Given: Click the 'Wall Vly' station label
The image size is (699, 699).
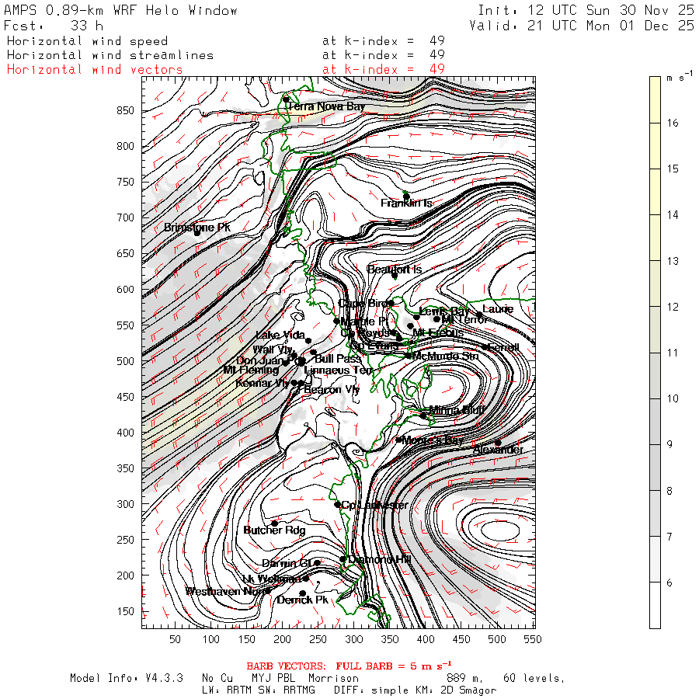Looking at the screenshot, I should (x=272, y=349).
